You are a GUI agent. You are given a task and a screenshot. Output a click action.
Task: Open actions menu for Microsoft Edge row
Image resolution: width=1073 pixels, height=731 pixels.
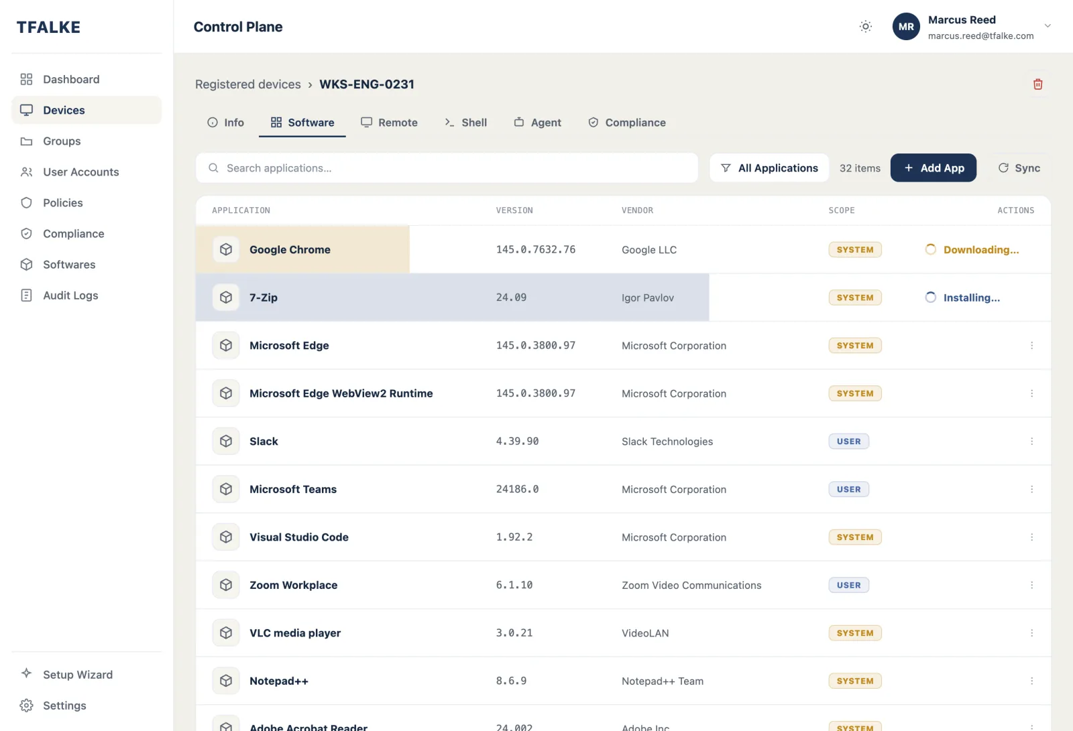[x=1031, y=345]
